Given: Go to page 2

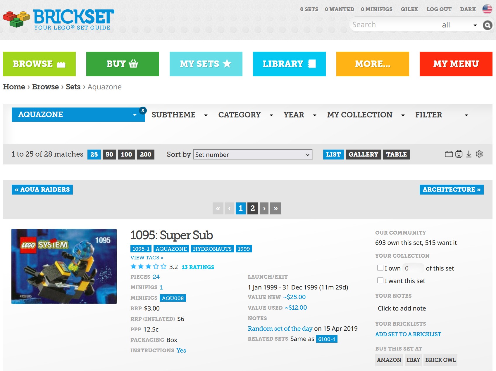Looking at the screenshot, I should pyautogui.click(x=253, y=208).
